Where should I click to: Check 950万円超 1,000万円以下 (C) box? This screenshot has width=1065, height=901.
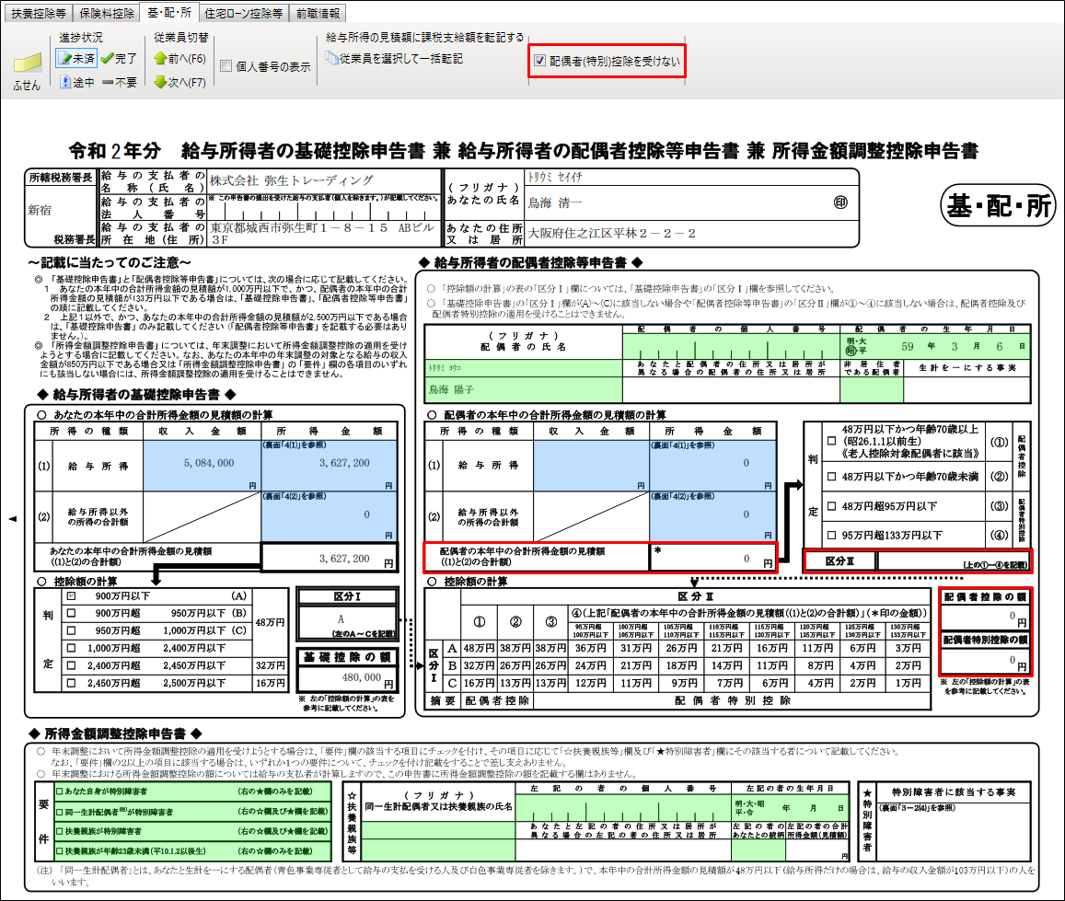(71, 630)
